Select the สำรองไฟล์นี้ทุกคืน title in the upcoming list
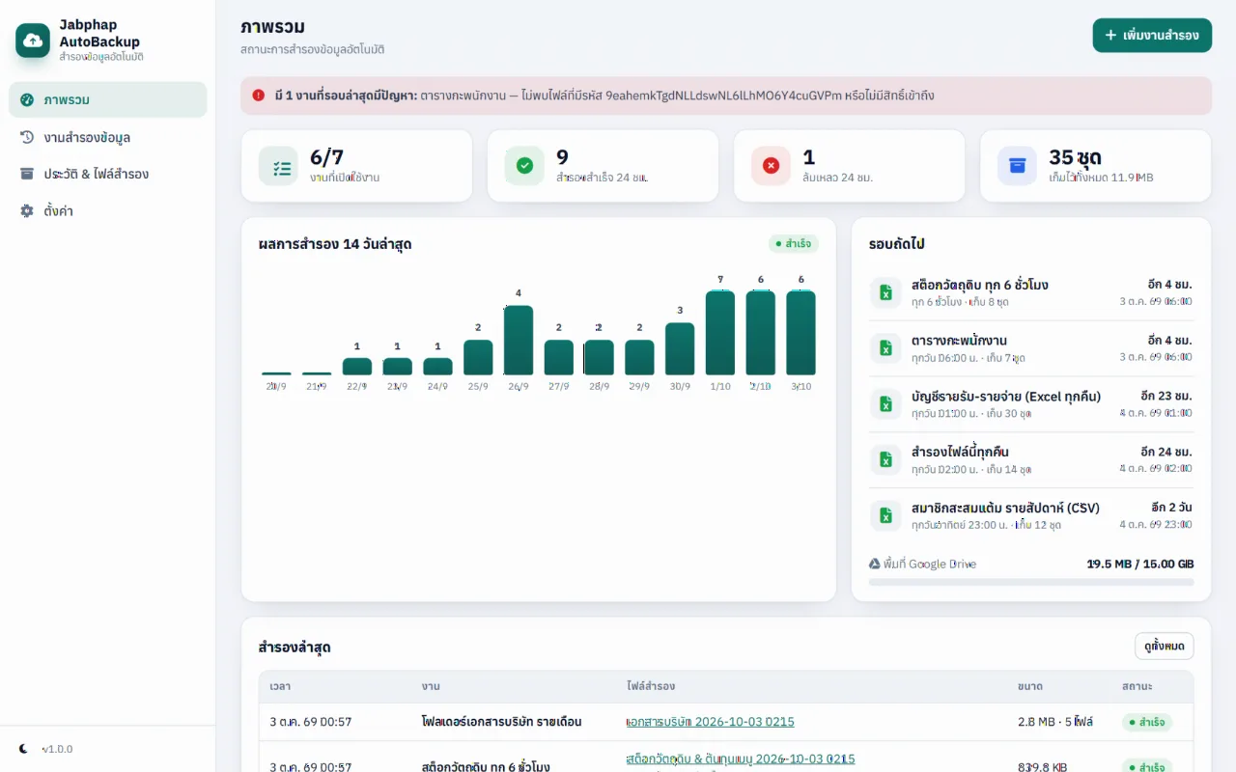 [x=960, y=453]
